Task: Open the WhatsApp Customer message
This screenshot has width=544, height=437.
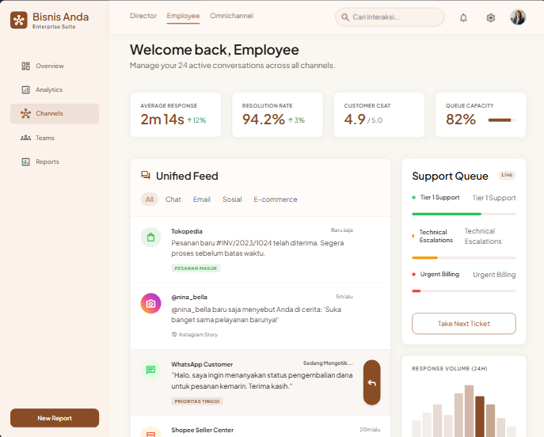Action: 261,382
